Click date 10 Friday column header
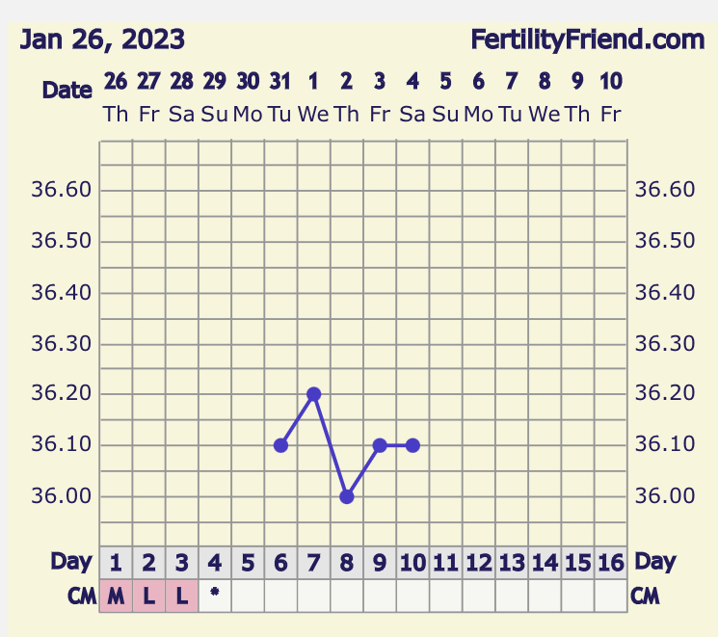718x637 pixels. coord(610,96)
